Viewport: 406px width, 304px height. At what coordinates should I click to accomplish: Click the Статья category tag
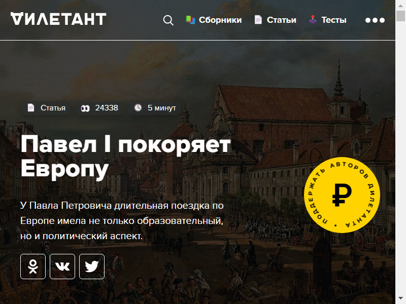46,108
